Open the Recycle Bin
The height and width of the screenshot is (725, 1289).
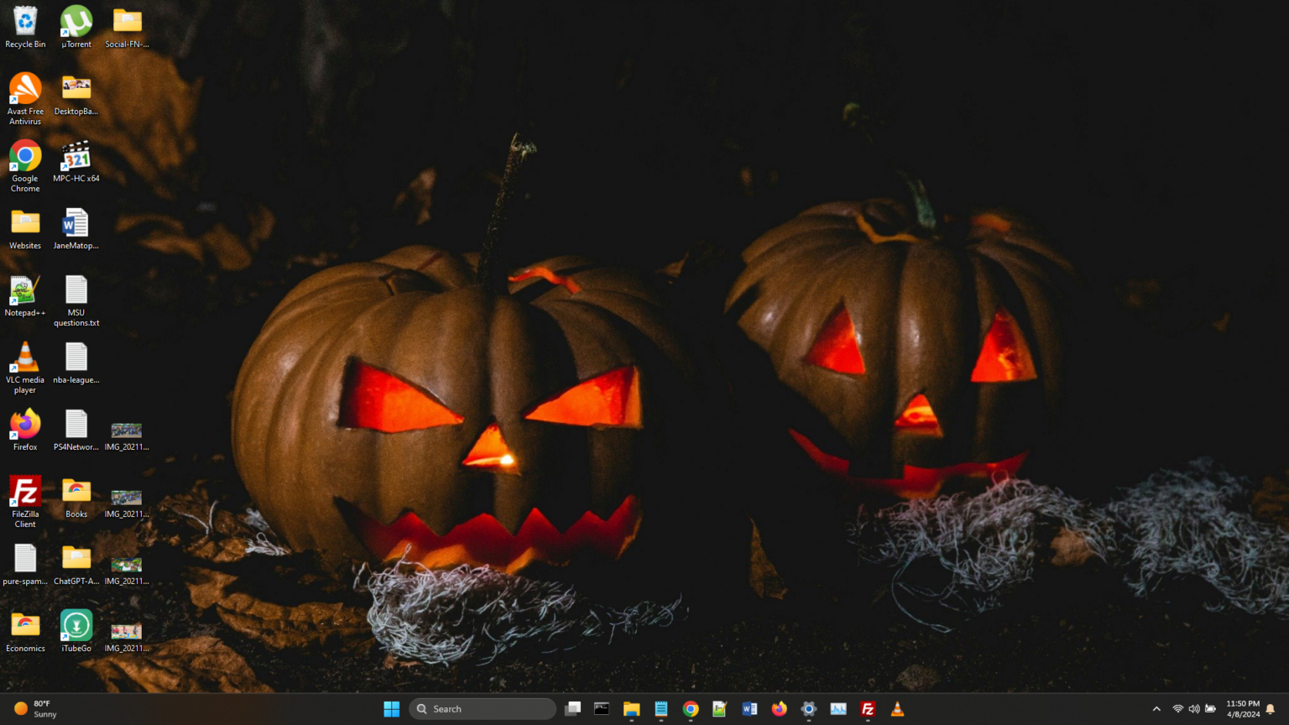[x=24, y=21]
